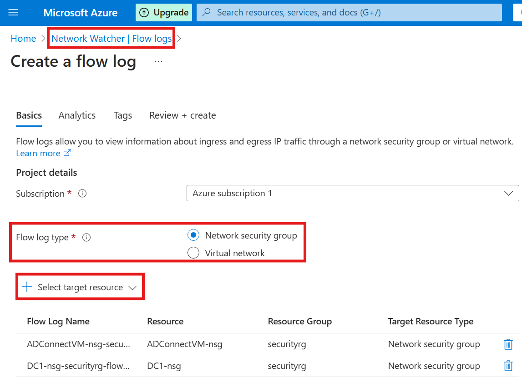The width and height of the screenshot is (522, 383).
Task: Select Network security group radio button
Action: coord(193,235)
